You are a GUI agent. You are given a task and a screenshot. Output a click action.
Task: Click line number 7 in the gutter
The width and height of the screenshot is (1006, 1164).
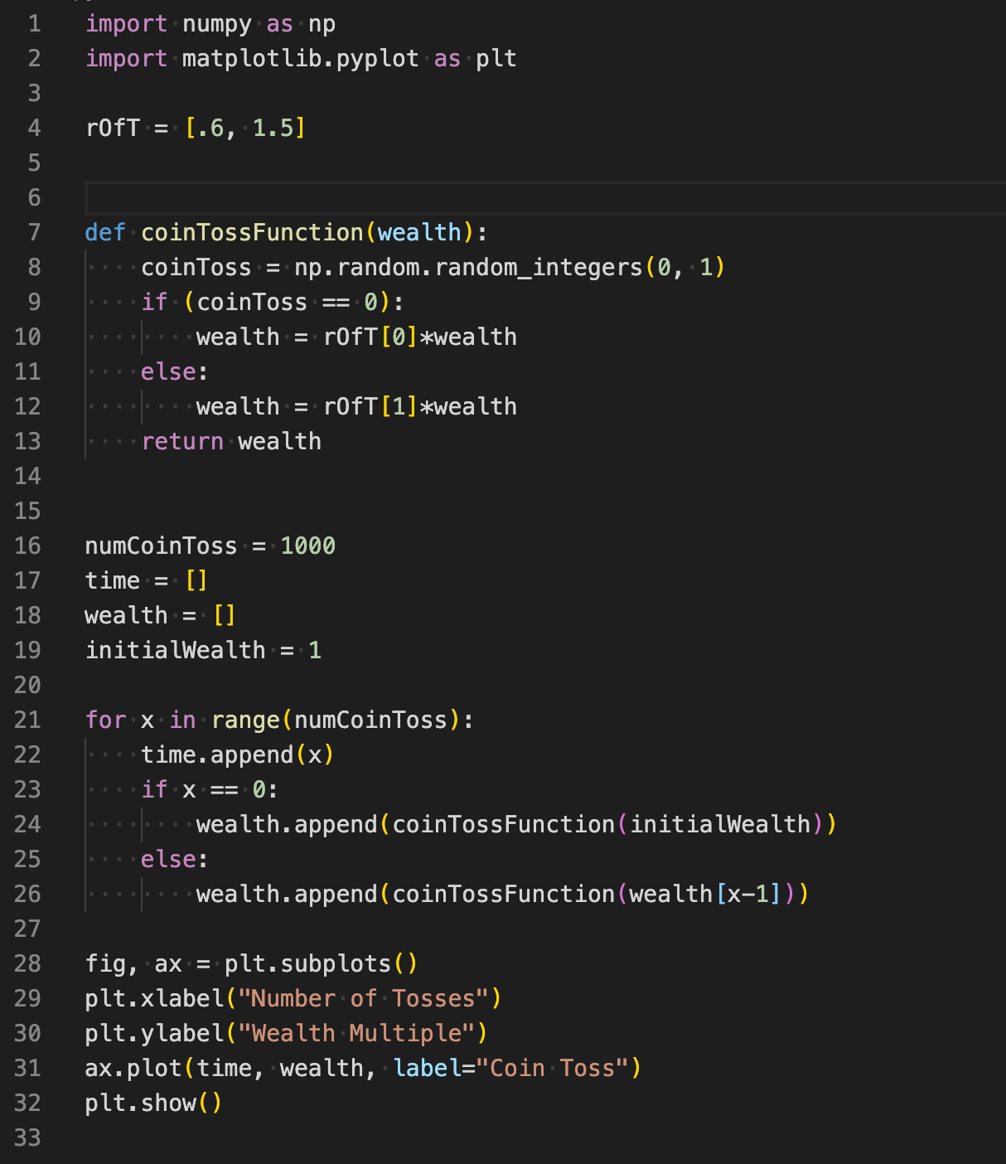click(34, 233)
